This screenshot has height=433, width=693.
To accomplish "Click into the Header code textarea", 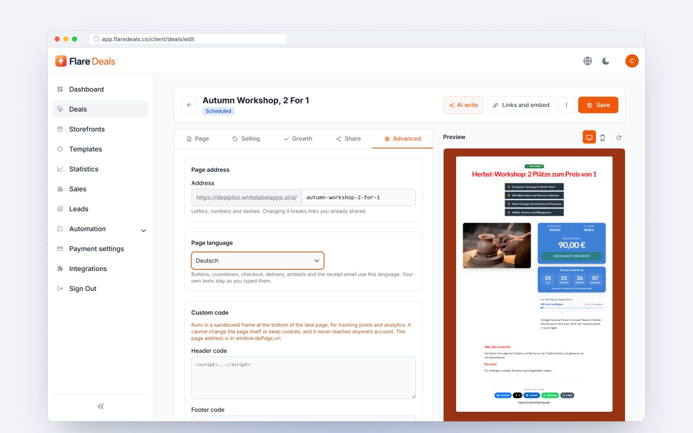I will [303, 378].
